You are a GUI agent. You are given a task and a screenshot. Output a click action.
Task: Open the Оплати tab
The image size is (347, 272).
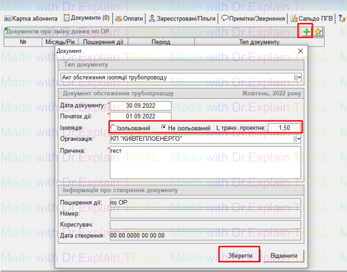click(129, 18)
